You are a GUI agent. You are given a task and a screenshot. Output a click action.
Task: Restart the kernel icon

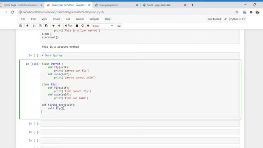(83, 26)
